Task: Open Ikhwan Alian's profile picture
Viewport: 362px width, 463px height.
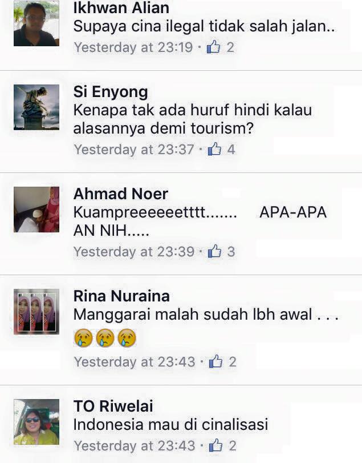Action: coord(36,23)
